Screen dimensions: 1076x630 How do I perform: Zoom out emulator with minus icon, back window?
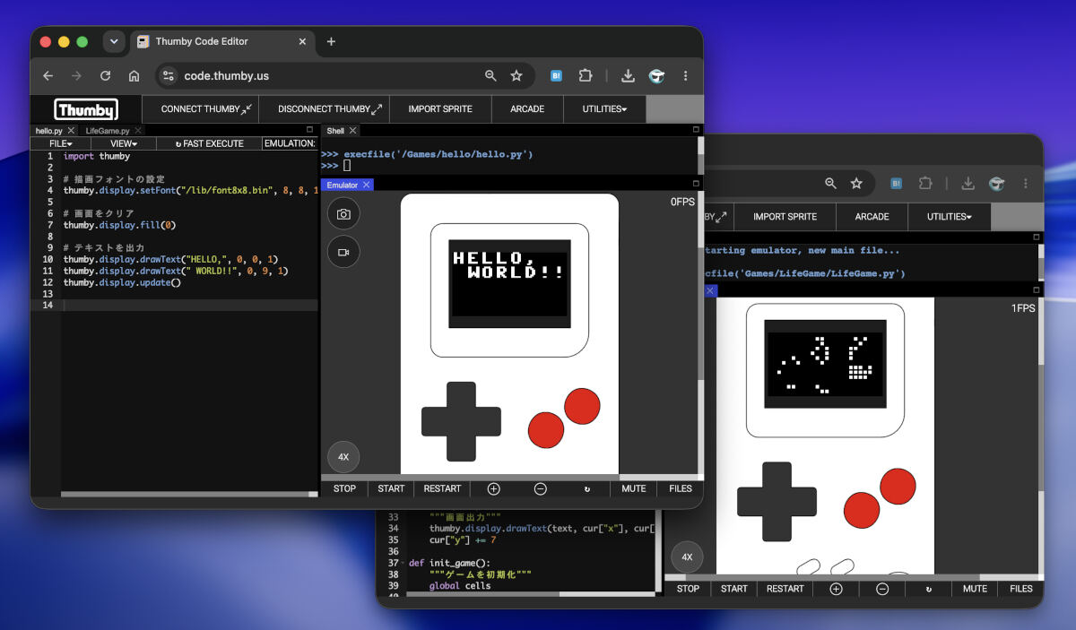coord(882,589)
